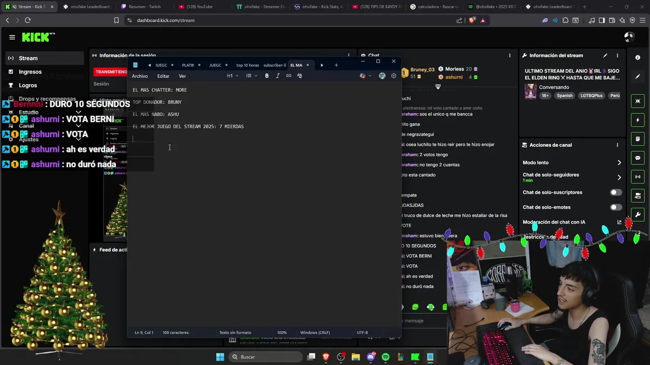
Task: Open Información del stream options menu
Action: click(617, 55)
